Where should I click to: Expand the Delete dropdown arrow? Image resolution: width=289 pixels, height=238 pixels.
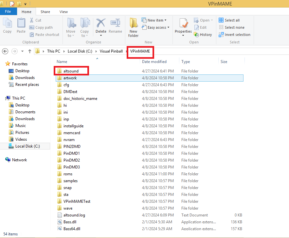pyautogui.click(x=101, y=36)
